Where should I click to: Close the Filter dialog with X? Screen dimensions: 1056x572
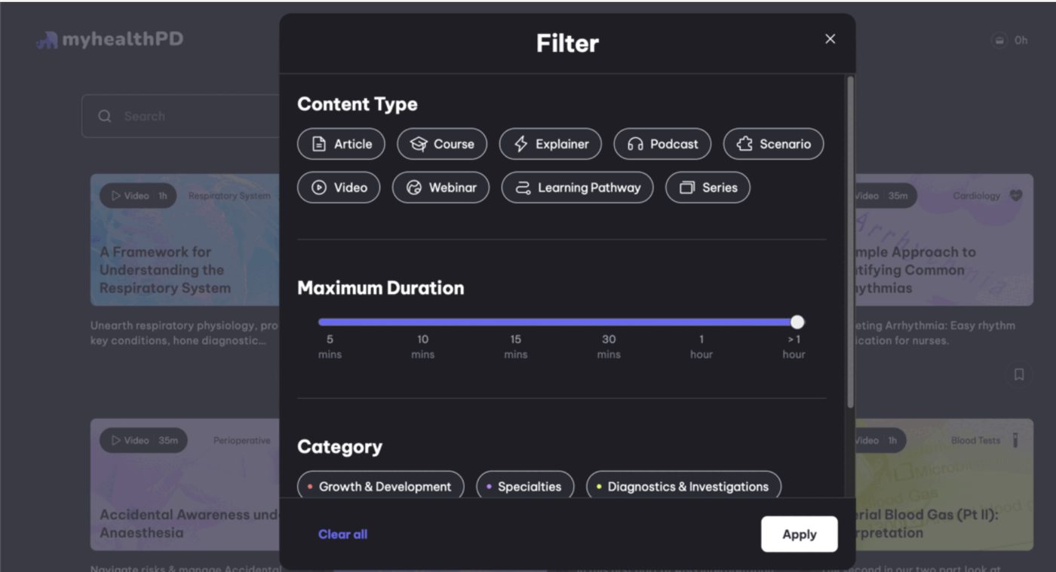coord(830,39)
